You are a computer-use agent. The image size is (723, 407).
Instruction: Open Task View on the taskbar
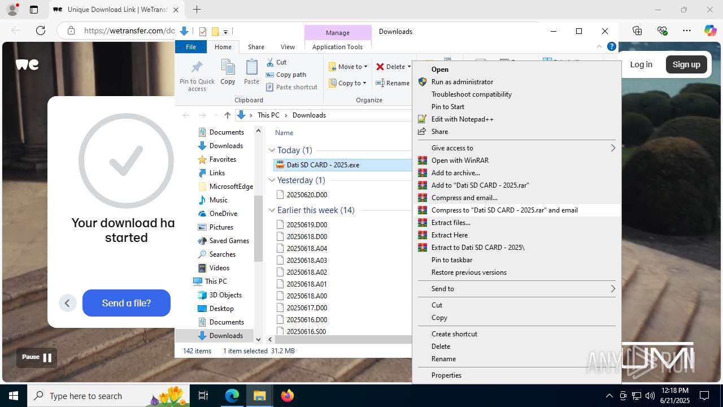[x=204, y=396]
